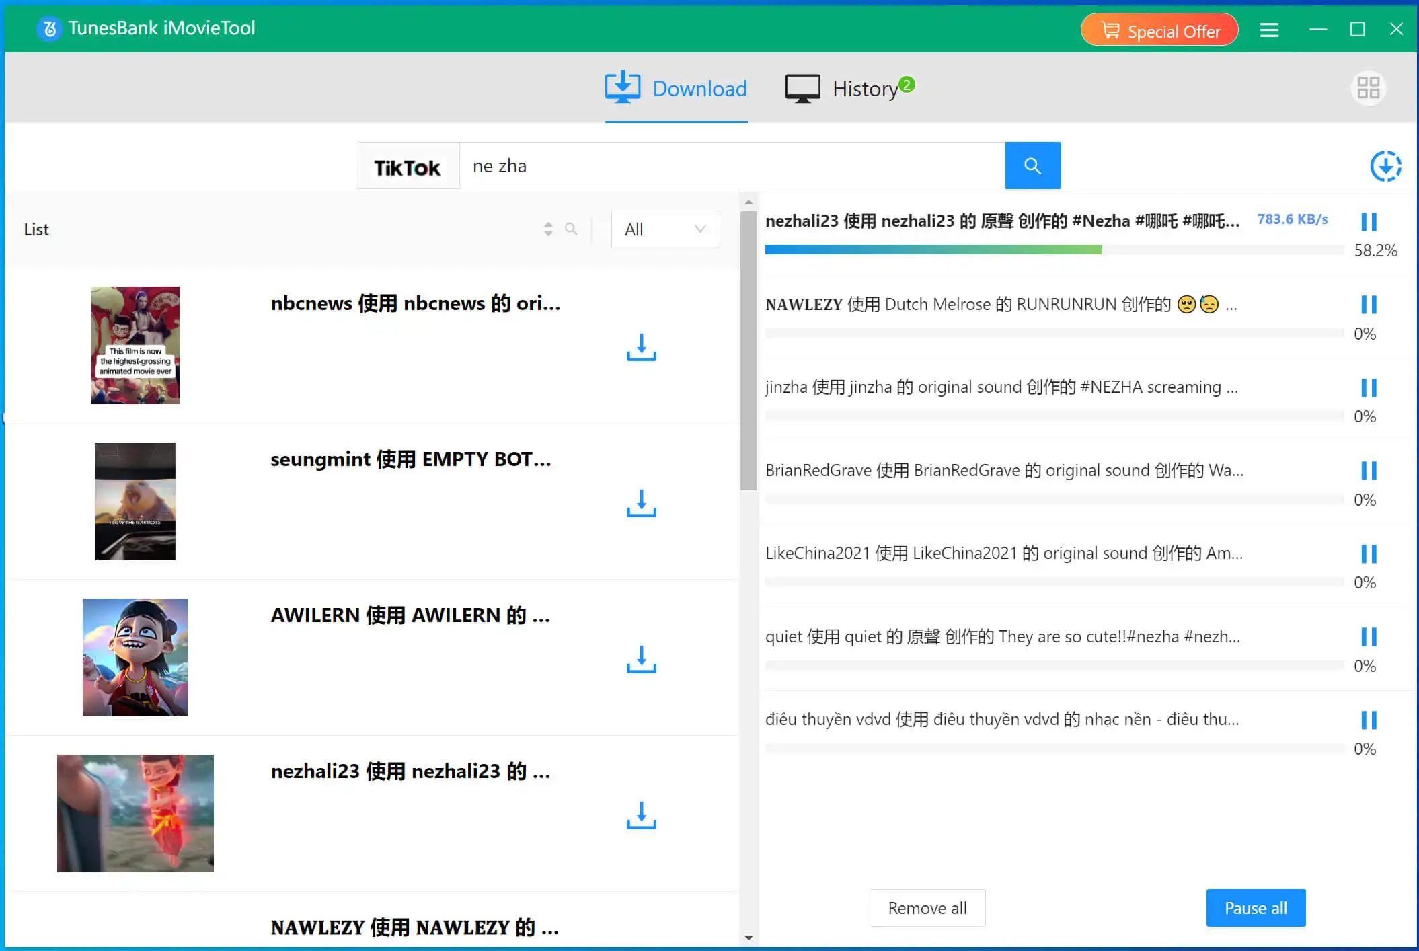Open the All filter dropdown

pos(665,229)
